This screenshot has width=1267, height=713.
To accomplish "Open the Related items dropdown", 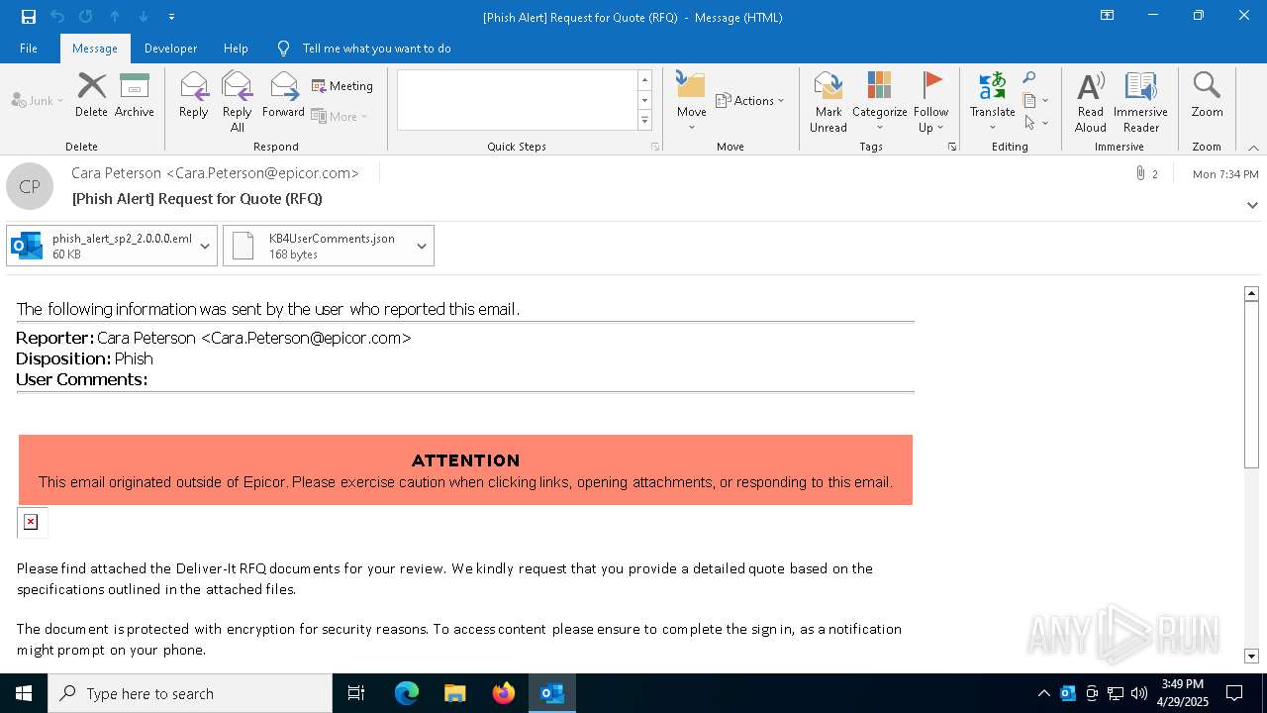I will coord(1035,100).
